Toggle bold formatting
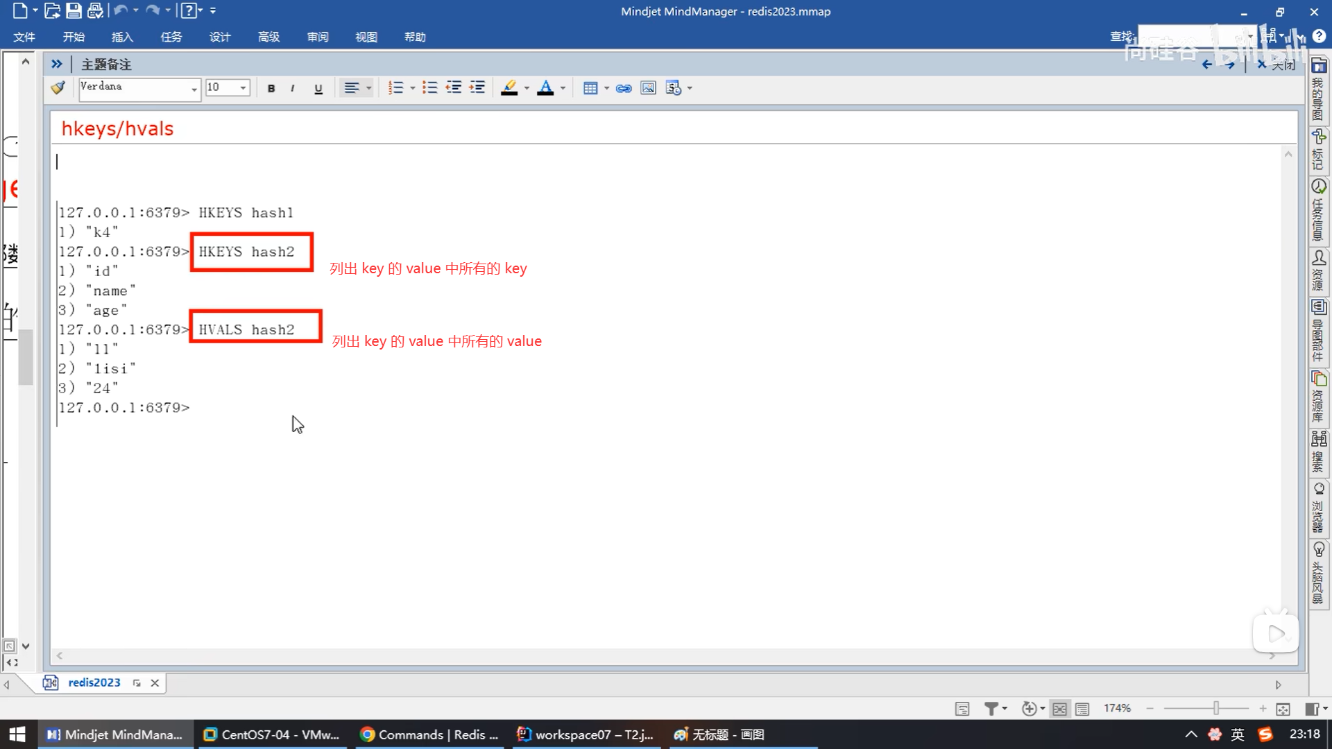The height and width of the screenshot is (749, 1332). [271, 88]
